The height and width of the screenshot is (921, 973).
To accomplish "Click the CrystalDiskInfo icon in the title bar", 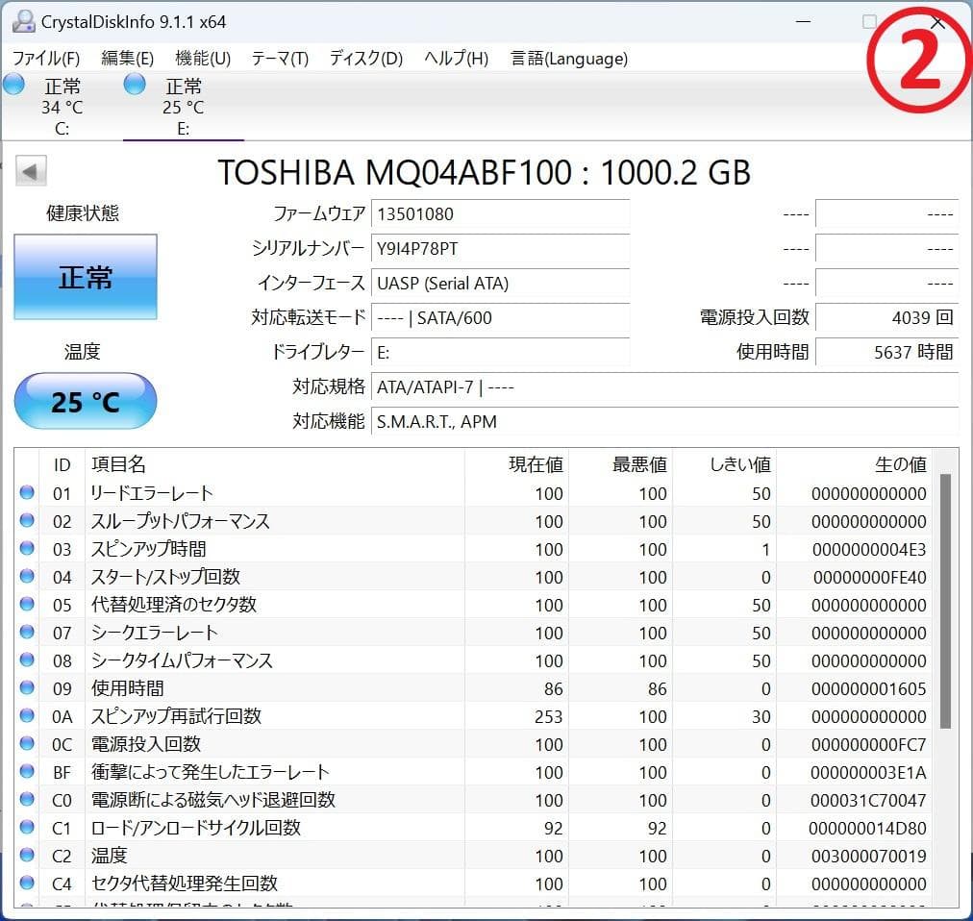I will pyautogui.click(x=23, y=20).
